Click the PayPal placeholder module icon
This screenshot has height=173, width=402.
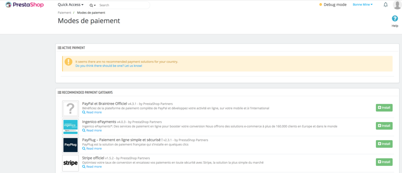click(70, 109)
